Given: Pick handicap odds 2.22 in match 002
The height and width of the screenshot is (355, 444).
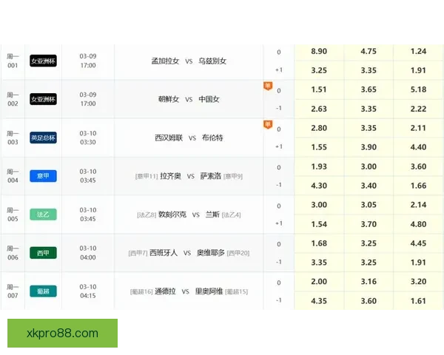Looking at the screenshot, I should (x=418, y=109).
